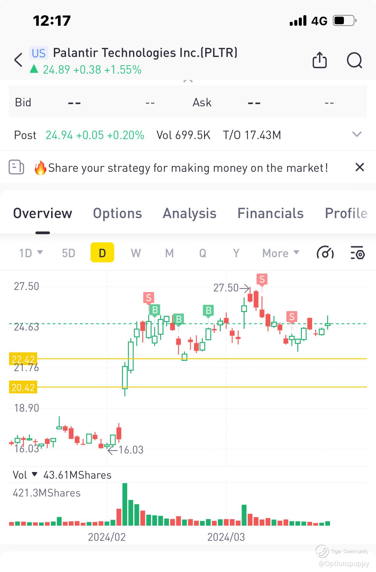The height and width of the screenshot is (572, 376).
Task: Switch the chart to W weekly interval
Action: (136, 253)
